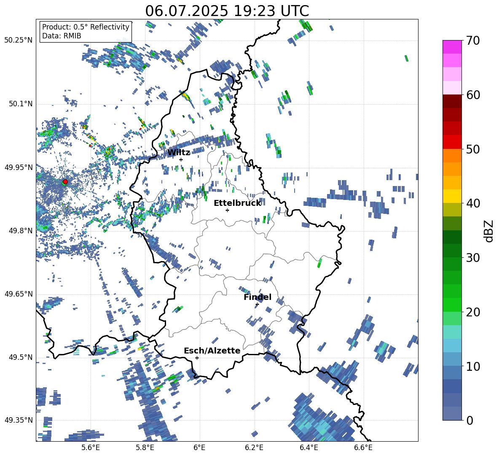The image size is (499, 456).
Task: Click the Ettelbruck station cross marker
Action: coord(227,210)
